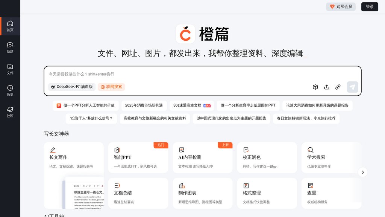The width and height of the screenshot is (385, 217).
Task: Open the 首页 home sidebar item
Action: pyautogui.click(x=10, y=26)
